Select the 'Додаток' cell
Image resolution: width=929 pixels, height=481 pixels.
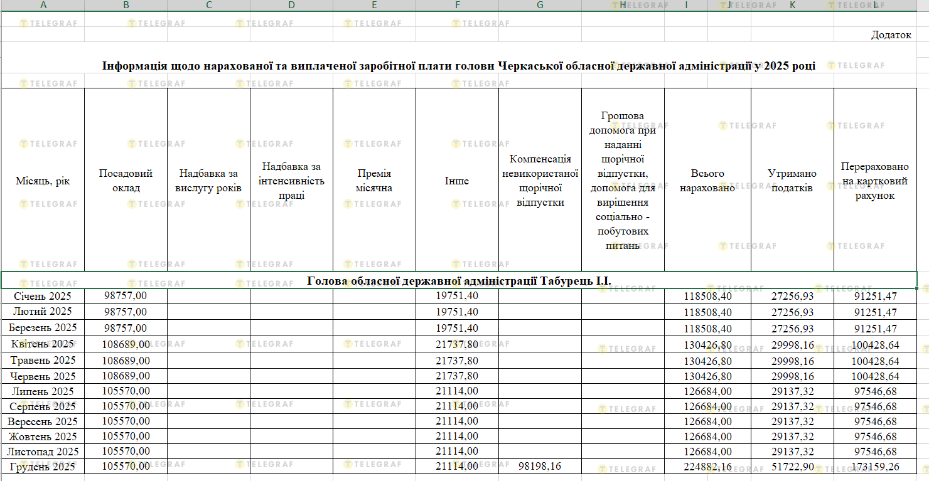click(x=891, y=35)
